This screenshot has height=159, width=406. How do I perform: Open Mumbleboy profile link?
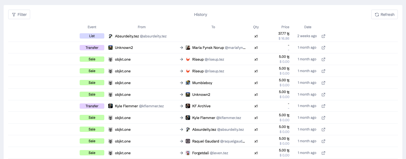(202, 83)
